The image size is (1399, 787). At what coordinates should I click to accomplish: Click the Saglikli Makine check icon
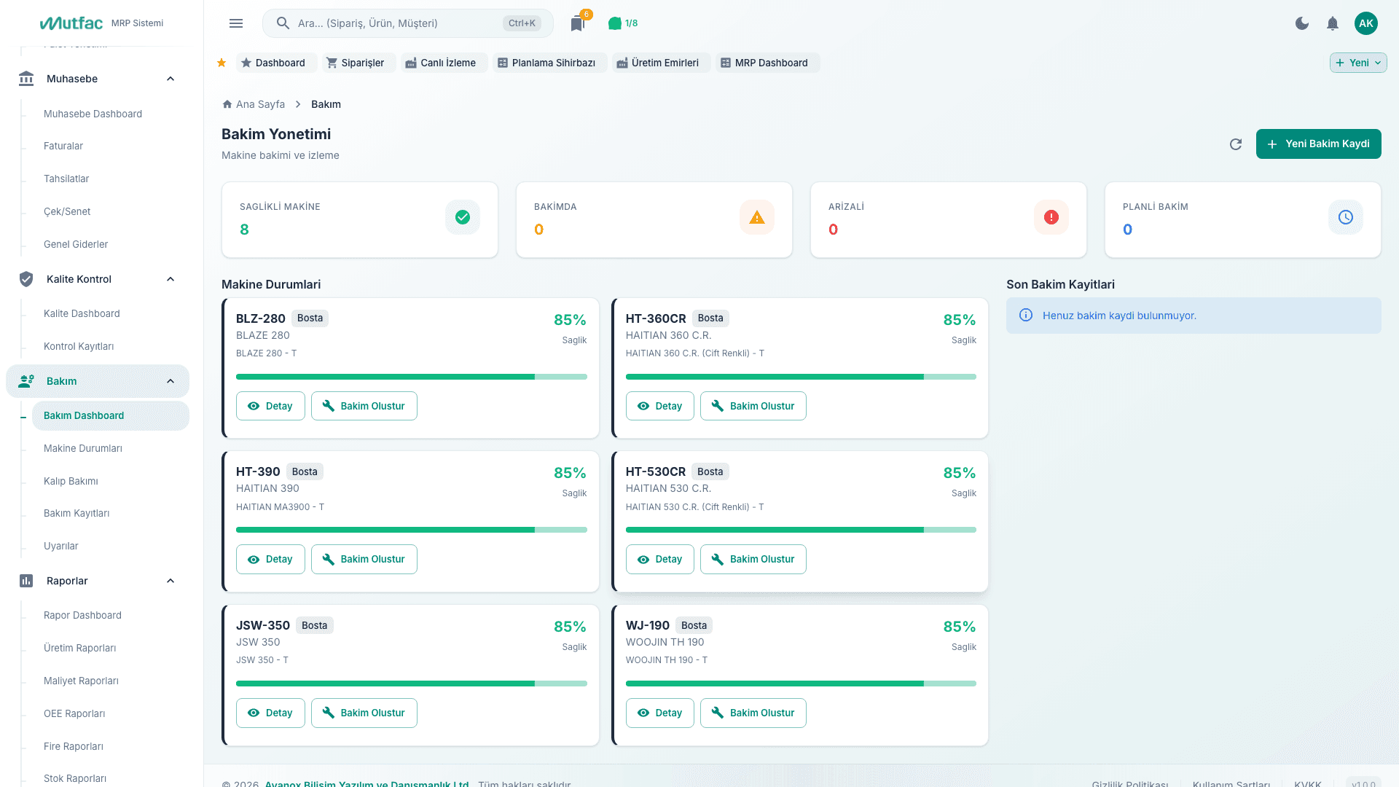coord(463,217)
